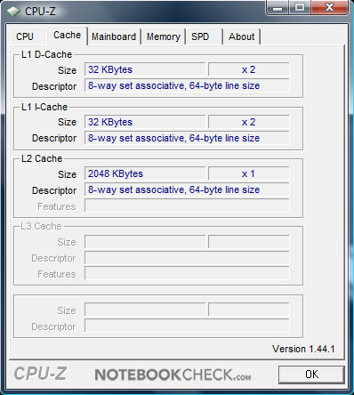This screenshot has width=354, height=395.
Task: Close the CPU-Z window
Action: tap(329, 8)
